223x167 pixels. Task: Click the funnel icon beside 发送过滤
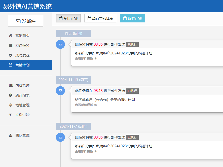tap(10, 115)
